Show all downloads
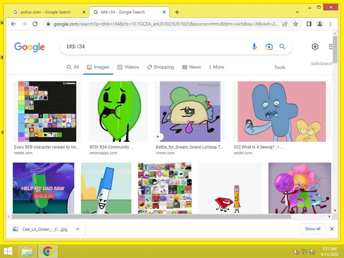 [x=313, y=229]
